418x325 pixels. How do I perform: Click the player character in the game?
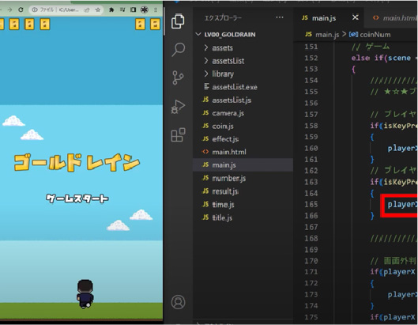click(85, 294)
